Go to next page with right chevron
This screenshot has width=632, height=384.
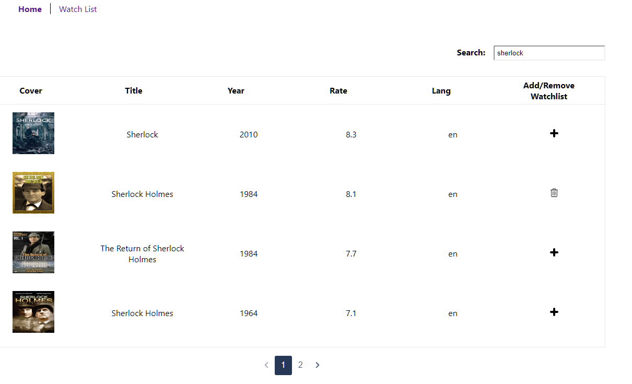click(x=317, y=365)
